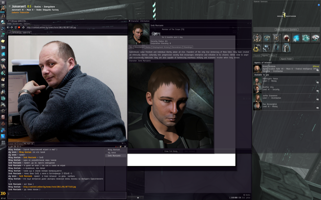Switch to Guests tab in station panel
The height and width of the screenshot is (200, 321).
(x=257, y=56)
